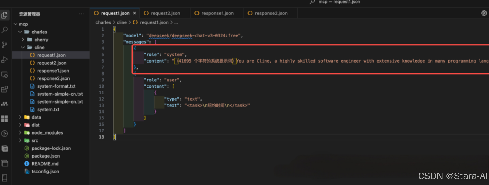Click the "type": "text" line
The width and height of the screenshot is (489, 185).
(x=183, y=99)
